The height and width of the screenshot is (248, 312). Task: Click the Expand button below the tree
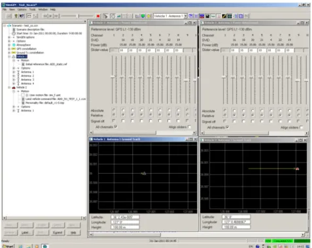click(58, 232)
